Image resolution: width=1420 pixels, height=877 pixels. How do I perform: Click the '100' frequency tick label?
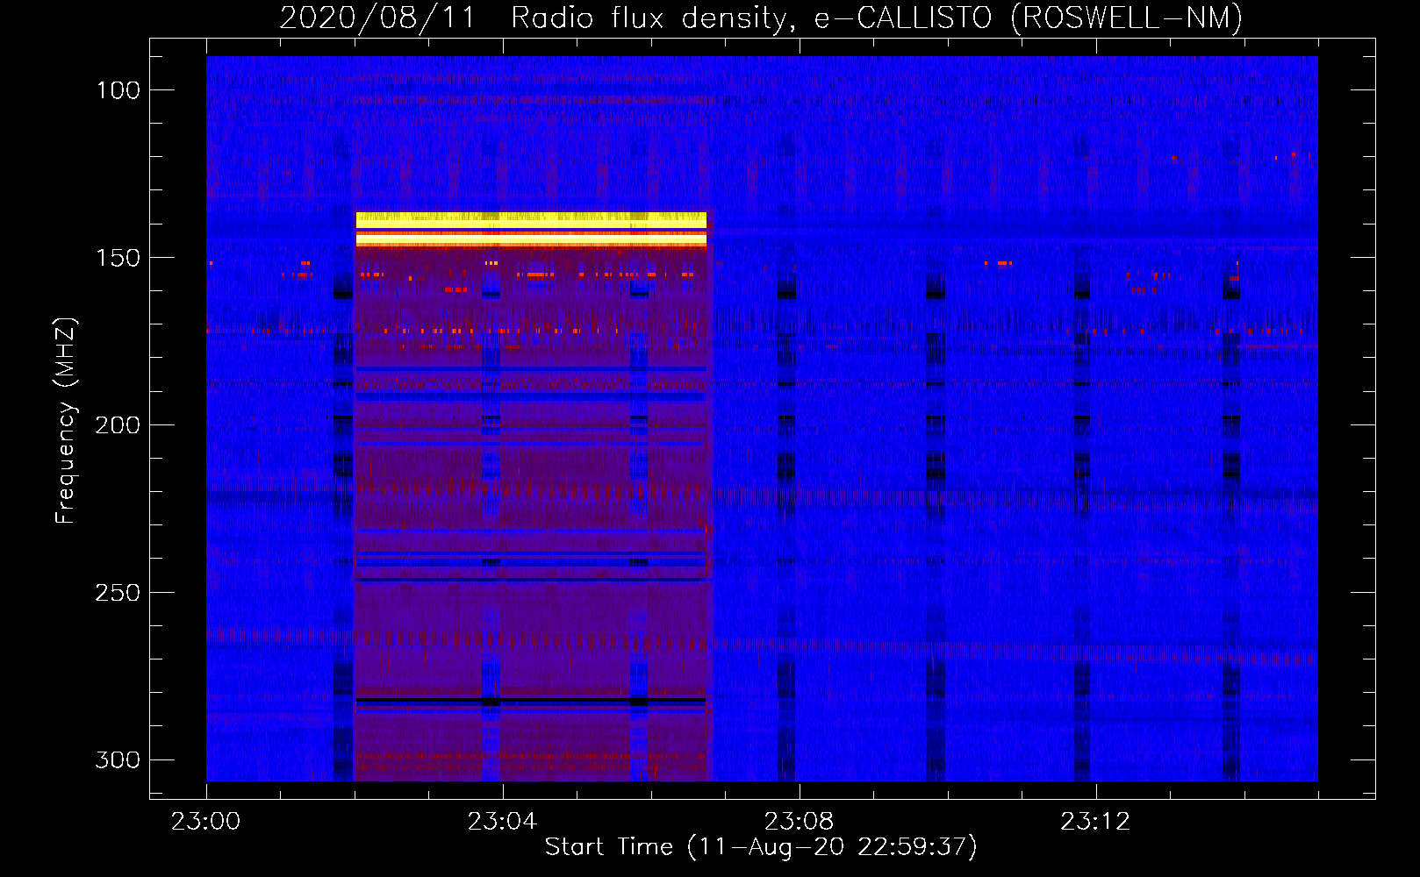[118, 90]
